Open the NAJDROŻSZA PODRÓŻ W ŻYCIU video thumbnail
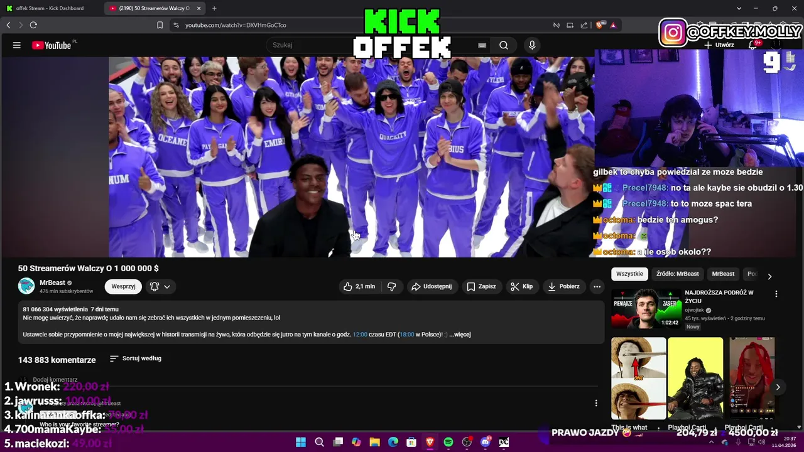Viewport: 804px width, 452px height. pyautogui.click(x=646, y=308)
